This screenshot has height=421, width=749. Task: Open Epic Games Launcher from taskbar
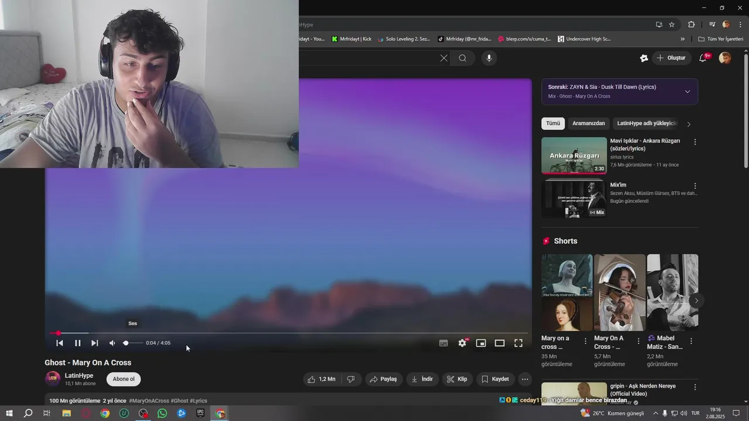(201, 413)
